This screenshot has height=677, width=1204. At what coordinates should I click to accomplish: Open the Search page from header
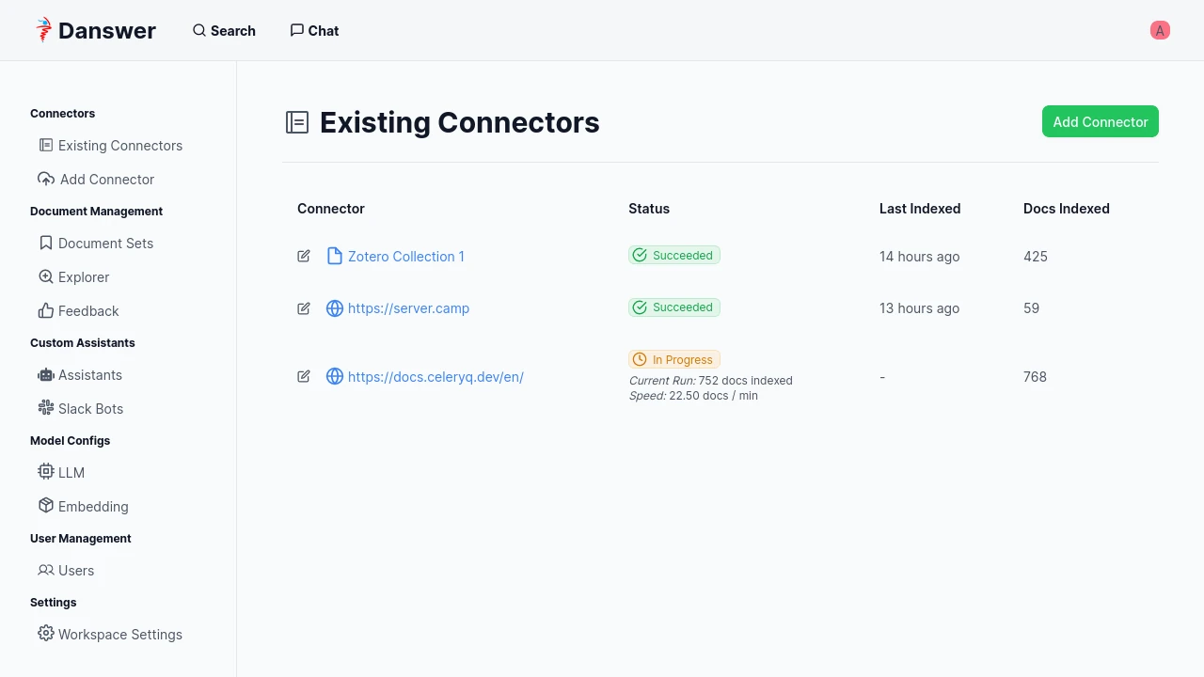point(224,30)
